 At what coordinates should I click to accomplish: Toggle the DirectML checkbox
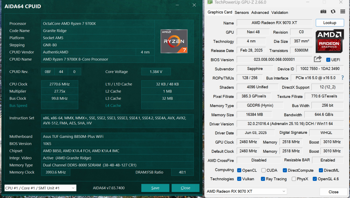(x=321, y=170)
